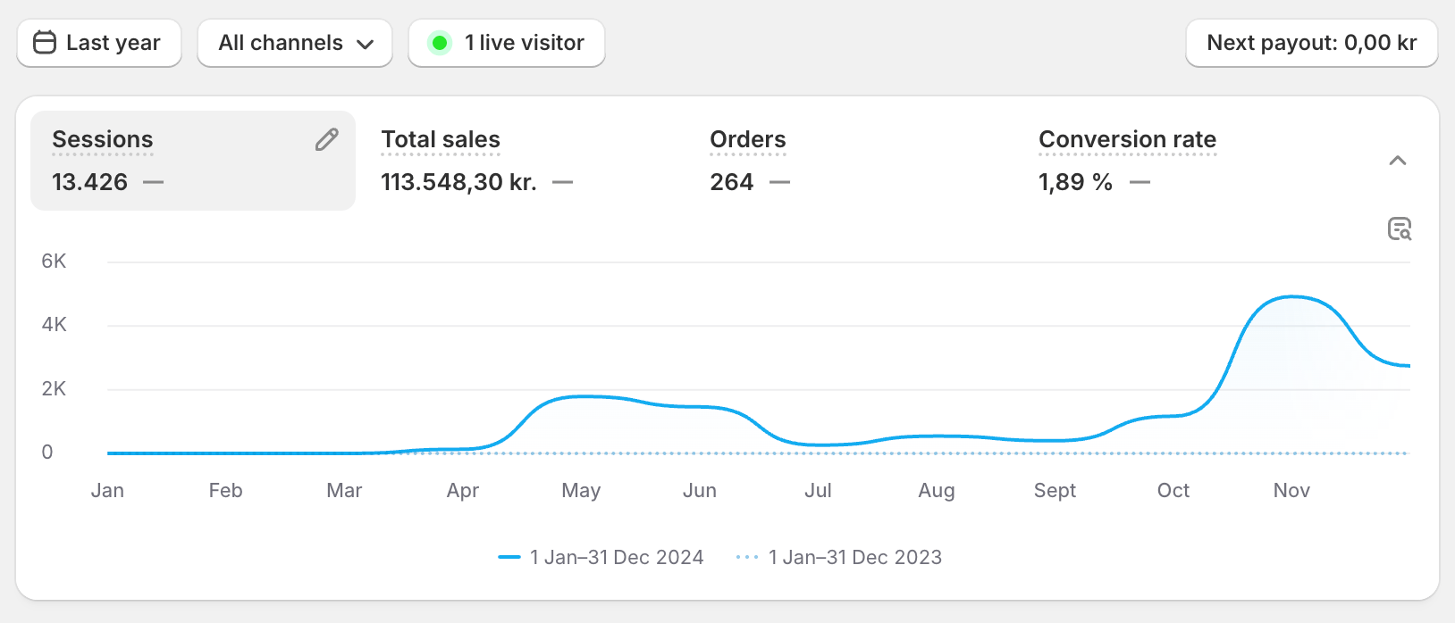This screenshot has height=623, width=1455.
Task: Click the dotted 2023 legend swatch
Action: click(x=747, y=557)
